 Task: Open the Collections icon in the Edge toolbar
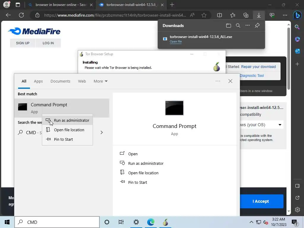tap(246, 15)
